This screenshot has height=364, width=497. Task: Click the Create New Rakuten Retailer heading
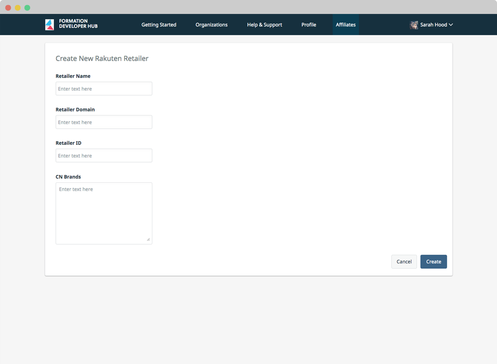(x=102, y=58)
